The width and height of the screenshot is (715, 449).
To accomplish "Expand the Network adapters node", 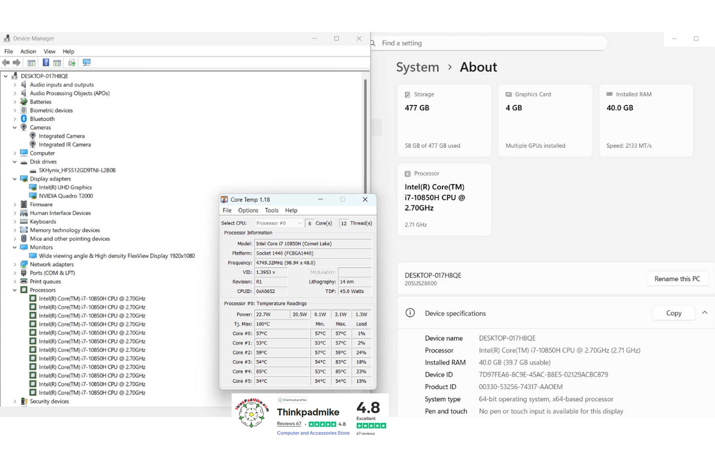I will [x=15, y=265].
